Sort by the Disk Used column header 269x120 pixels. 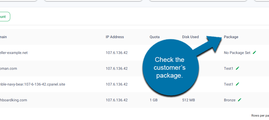[190, 37]
